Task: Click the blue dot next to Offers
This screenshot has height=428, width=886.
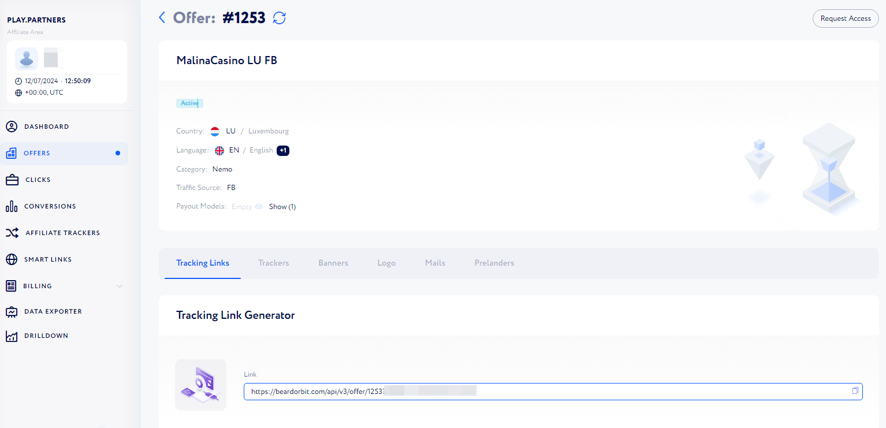Action: [x=118, y=153]
